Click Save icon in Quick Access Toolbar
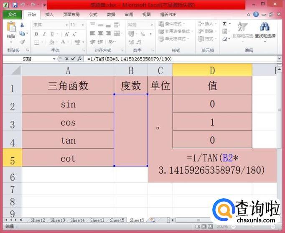Screen dimensions: 285x233 pos(15,5)
